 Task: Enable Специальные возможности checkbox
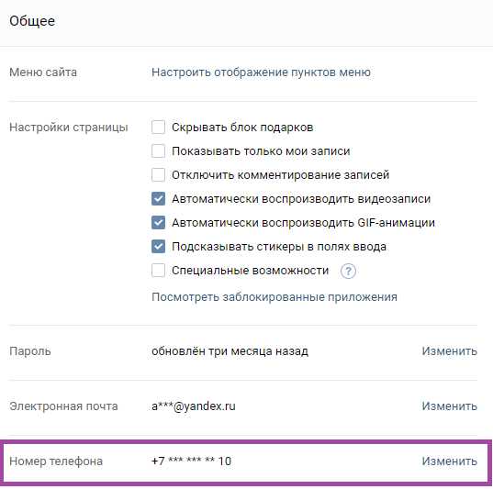coord(158,271)
